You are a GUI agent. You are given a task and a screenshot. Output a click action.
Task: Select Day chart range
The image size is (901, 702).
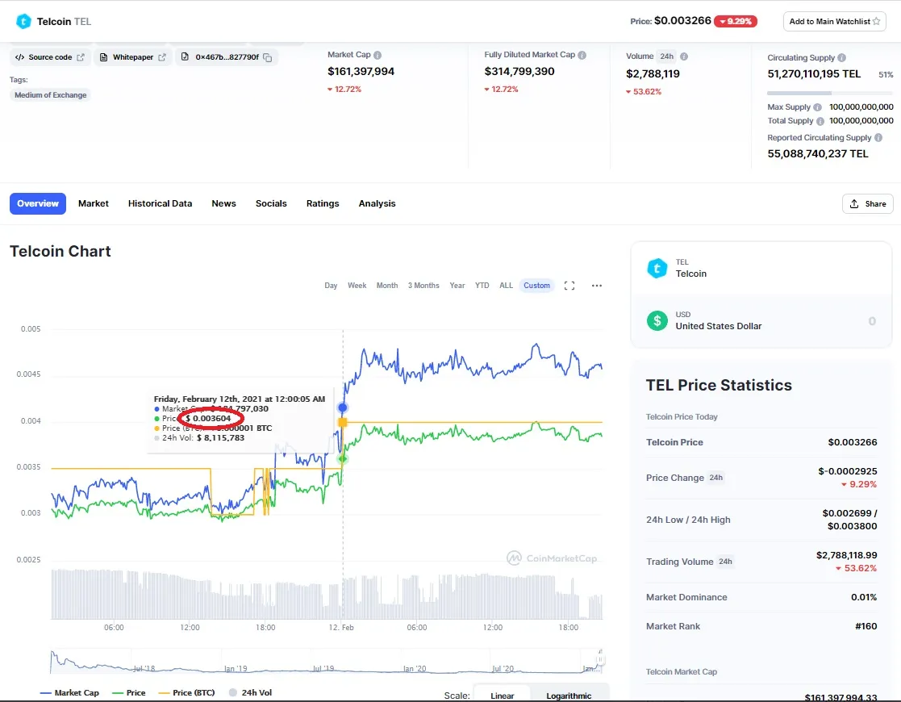(331, 286)
